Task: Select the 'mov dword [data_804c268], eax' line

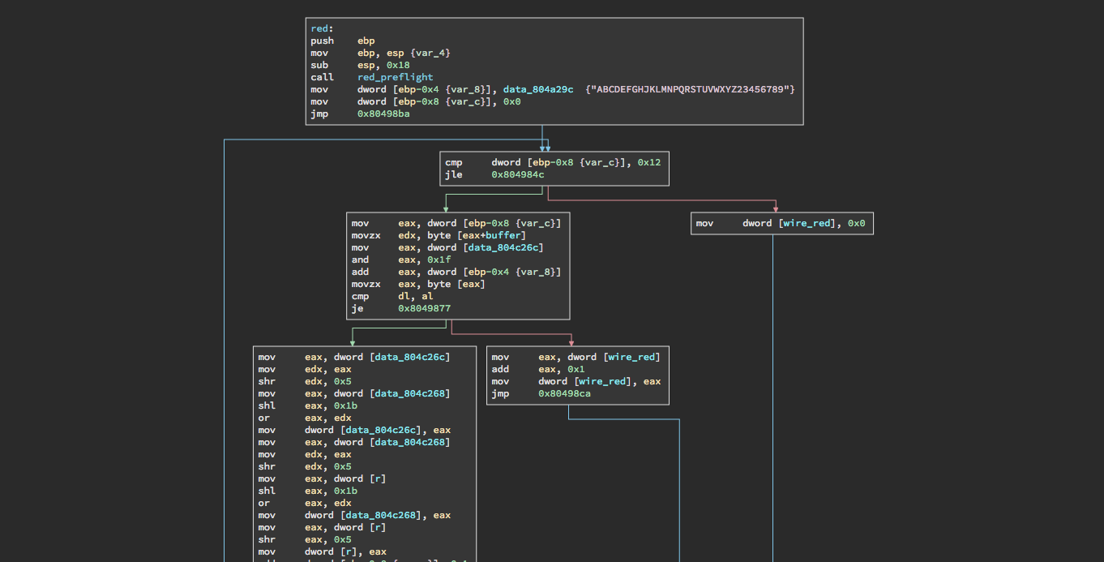Action: 354,515
